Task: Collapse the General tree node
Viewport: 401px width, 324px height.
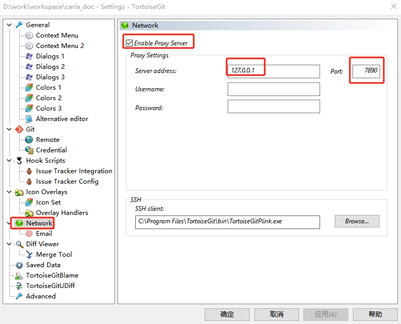Action: [x=9, y=25]
